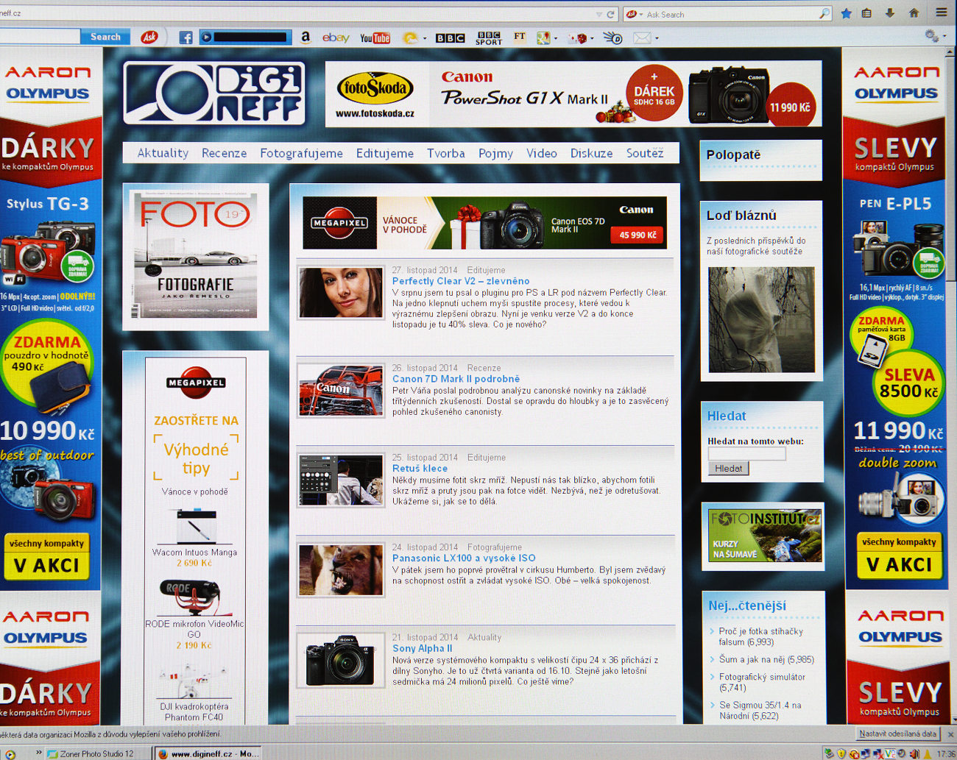Select the Diskuze navigation item
The height and width of the screenshot is (760, 957).
pos(591,153)
